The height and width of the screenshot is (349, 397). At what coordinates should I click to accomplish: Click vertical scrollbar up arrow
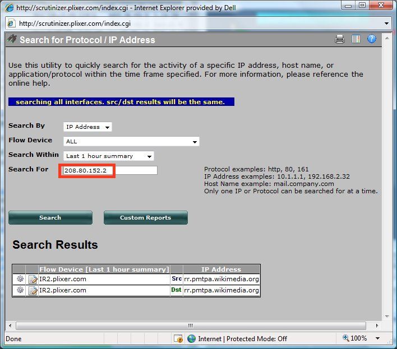(x=386, y=39)
